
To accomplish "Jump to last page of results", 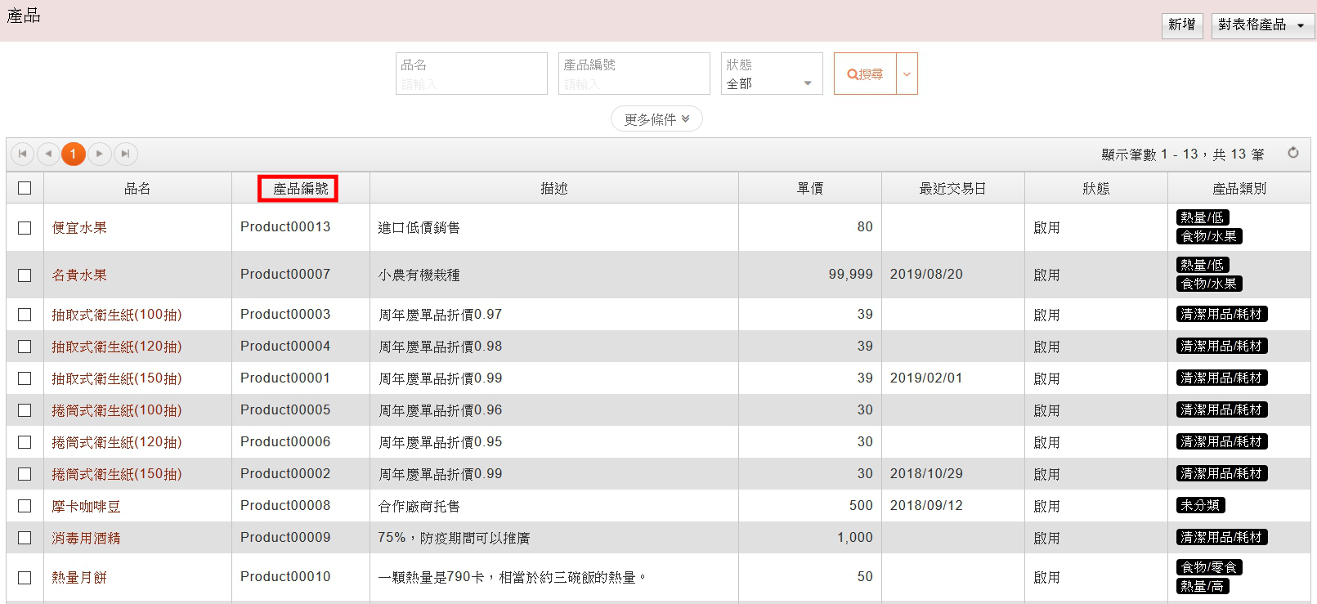I will [125, 154].
